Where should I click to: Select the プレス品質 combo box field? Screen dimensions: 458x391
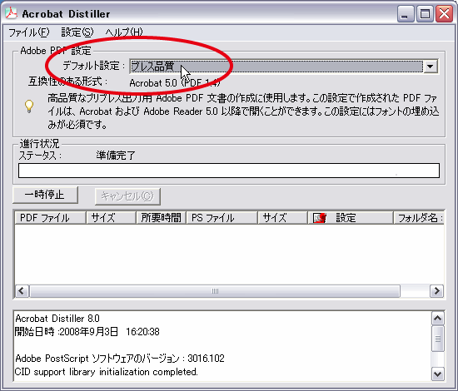pos(276,67)
